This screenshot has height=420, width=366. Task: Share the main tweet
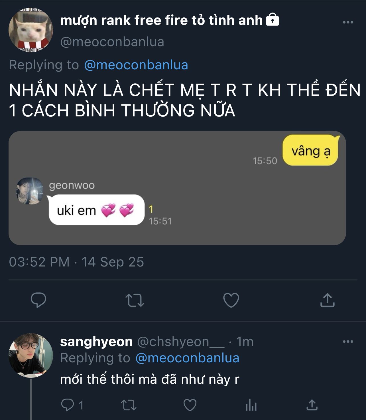tap(327, 300)
